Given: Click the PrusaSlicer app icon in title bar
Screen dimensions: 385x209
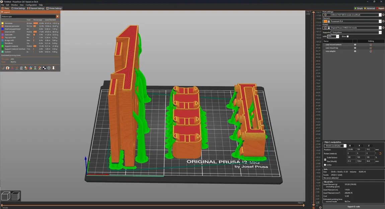Looking at the screenshot, I should click(2, 1).
